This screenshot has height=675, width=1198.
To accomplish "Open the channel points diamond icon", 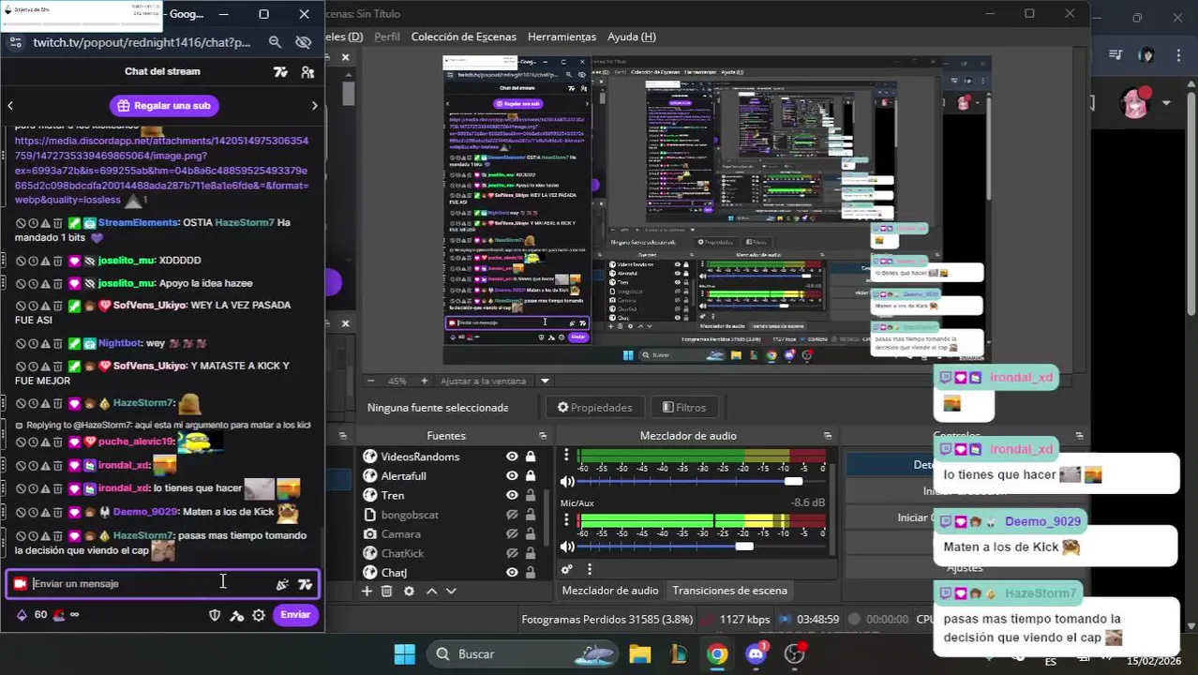I will [x=22, y=615].
